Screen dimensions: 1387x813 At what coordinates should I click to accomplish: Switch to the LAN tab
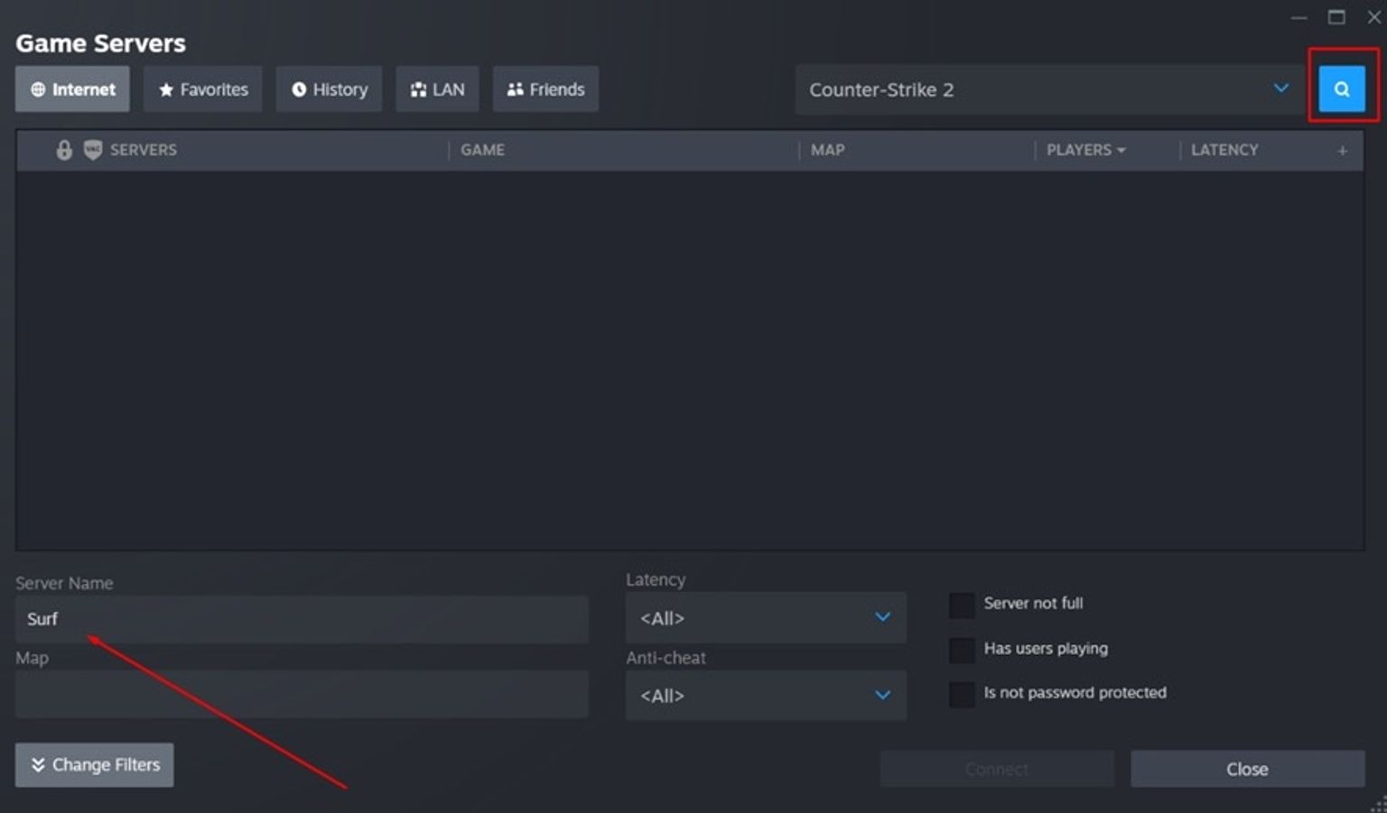point(437,88)
